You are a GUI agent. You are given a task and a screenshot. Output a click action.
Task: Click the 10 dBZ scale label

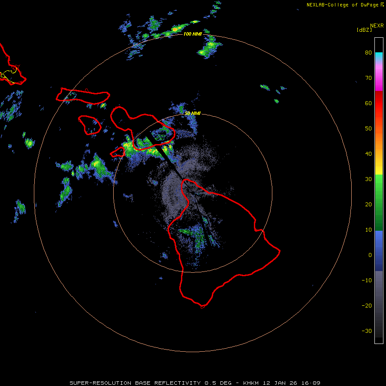pyautogui.click(x=368, y=230)
